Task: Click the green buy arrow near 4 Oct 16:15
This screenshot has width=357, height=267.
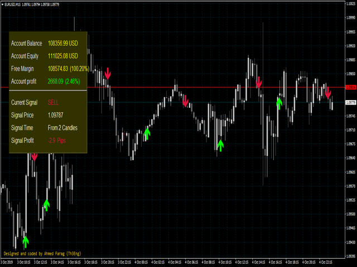Action: click(279, 103)
